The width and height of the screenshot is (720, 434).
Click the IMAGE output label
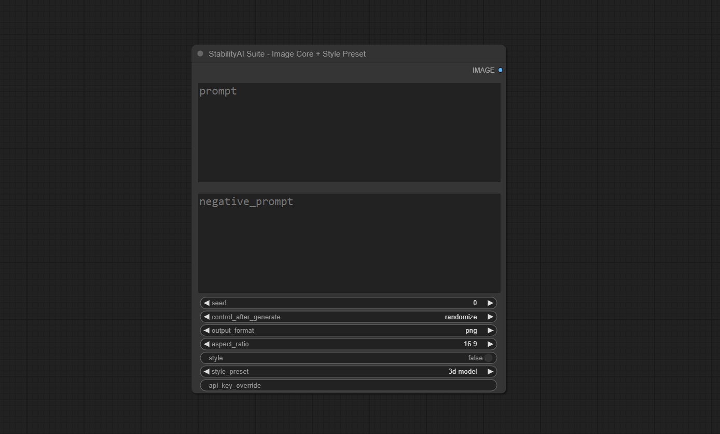483,70
